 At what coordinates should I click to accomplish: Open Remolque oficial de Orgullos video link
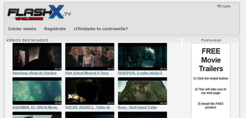pos(36,73)
